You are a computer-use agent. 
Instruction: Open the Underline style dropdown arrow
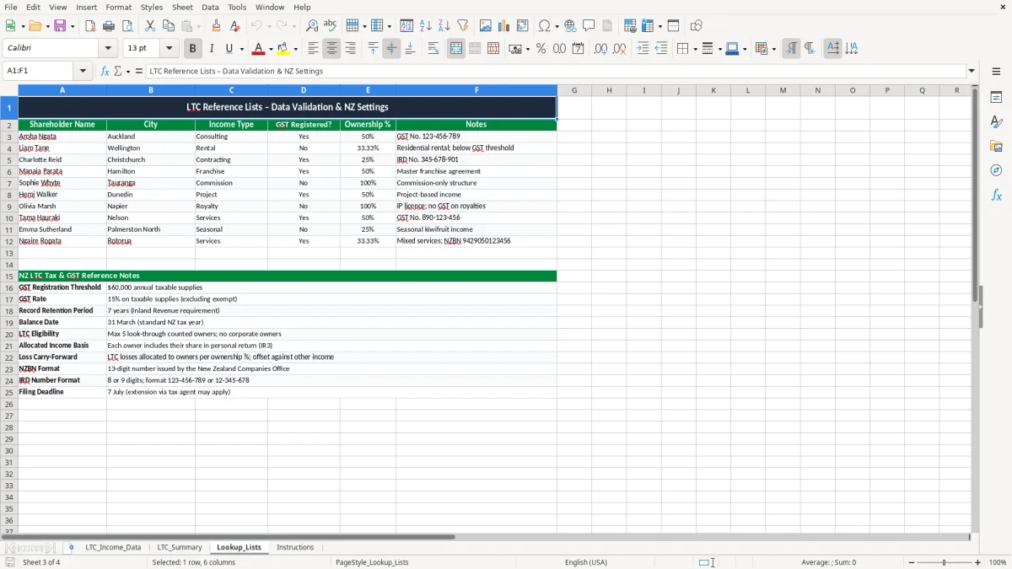click(x=241, y=49)
